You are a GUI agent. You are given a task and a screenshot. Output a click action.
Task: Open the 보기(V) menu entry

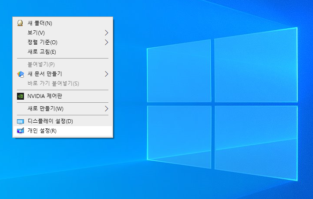(63, 33)
